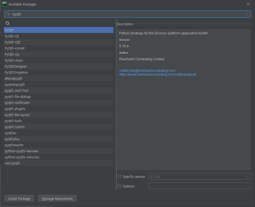Screen dimensions: 255x207
Task: Select the PyQt5Designer package
Action: coord(59,67)
